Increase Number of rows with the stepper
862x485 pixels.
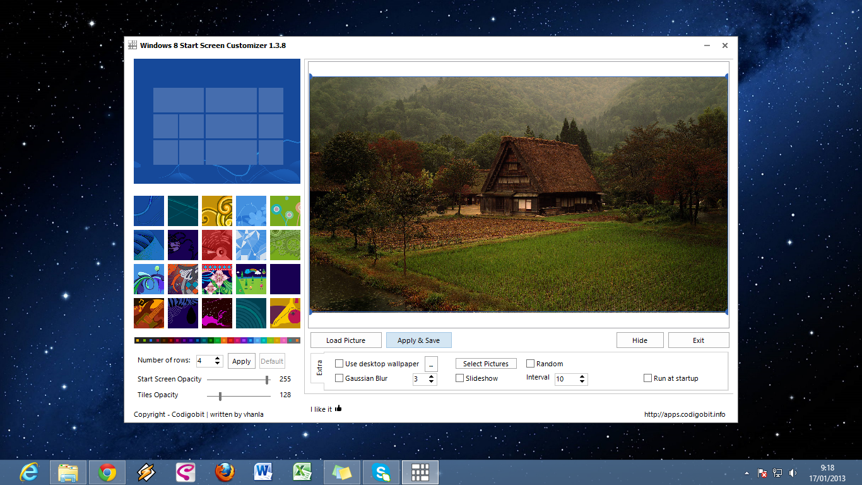[x=217, y=357]
